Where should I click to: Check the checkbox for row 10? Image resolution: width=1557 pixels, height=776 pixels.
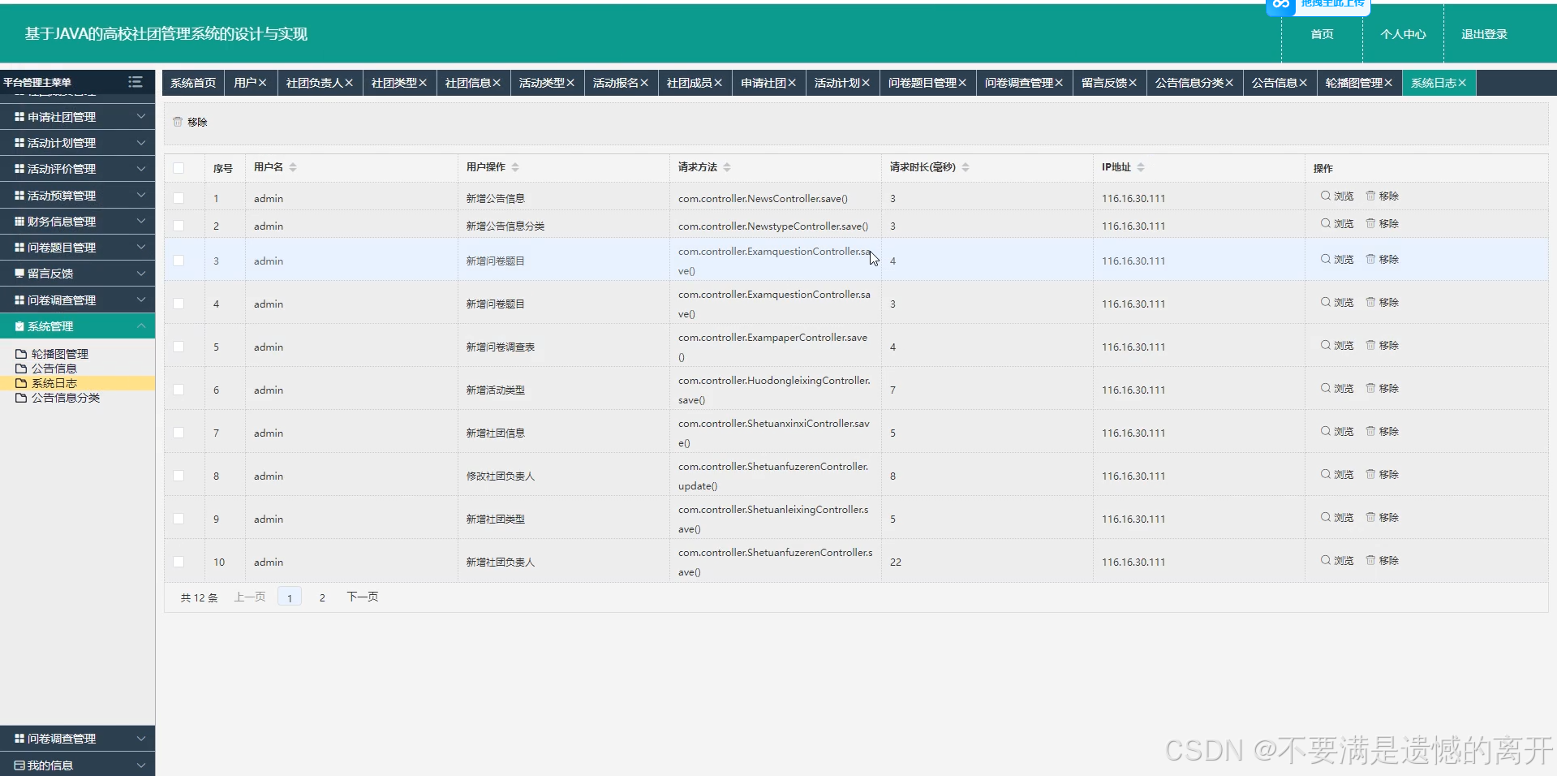coord(178,562)
